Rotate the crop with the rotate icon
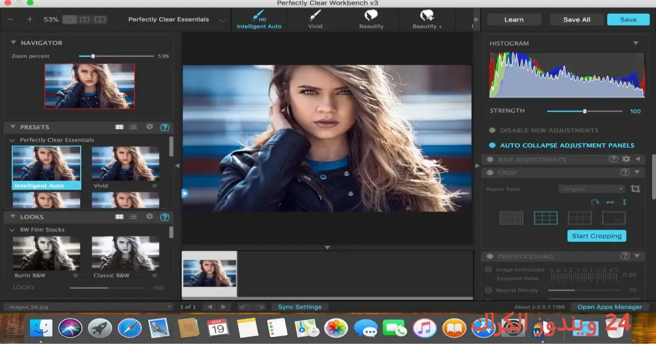Image resolution: width=656 pixels, height=344 pixels. [x=595, y=202]
